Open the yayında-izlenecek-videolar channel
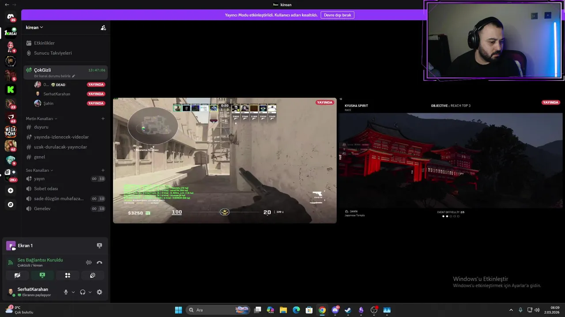Screen dimensions: 565x317 pyautogui.click(x=65, y=137)
